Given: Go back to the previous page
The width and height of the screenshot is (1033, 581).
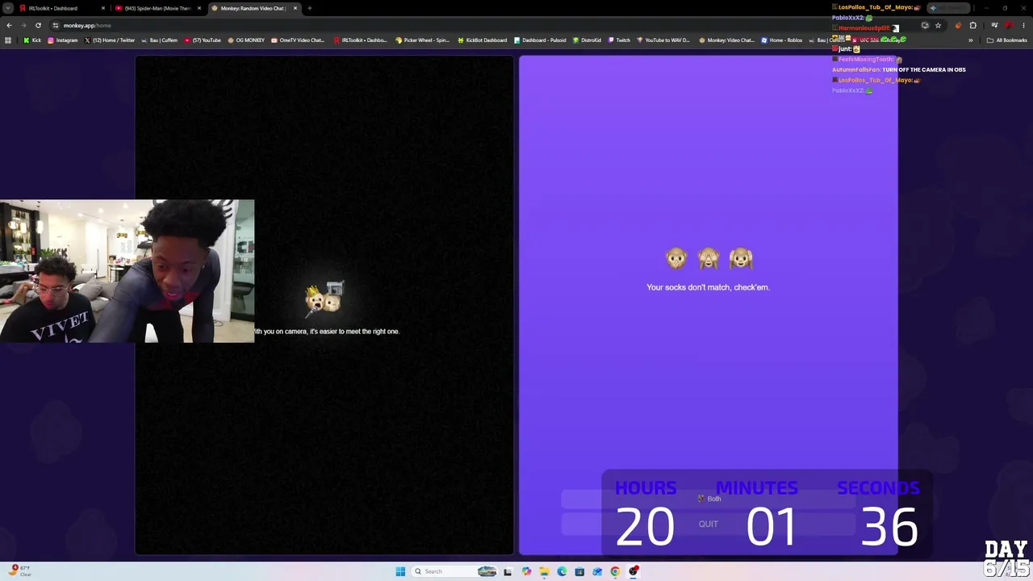Looking at the screenshot, I should pos(9,25).
